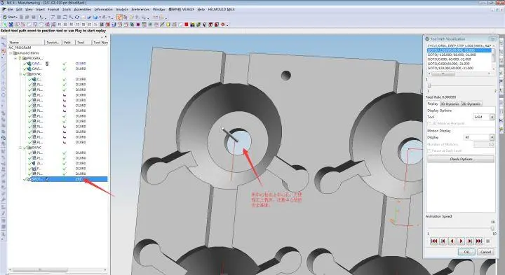Select the D3.NC program group
The height and width of the screenshot is (275, 505).
coord(36,74)
